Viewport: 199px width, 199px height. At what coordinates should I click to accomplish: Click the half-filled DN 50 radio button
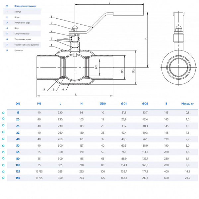(3, 145)
